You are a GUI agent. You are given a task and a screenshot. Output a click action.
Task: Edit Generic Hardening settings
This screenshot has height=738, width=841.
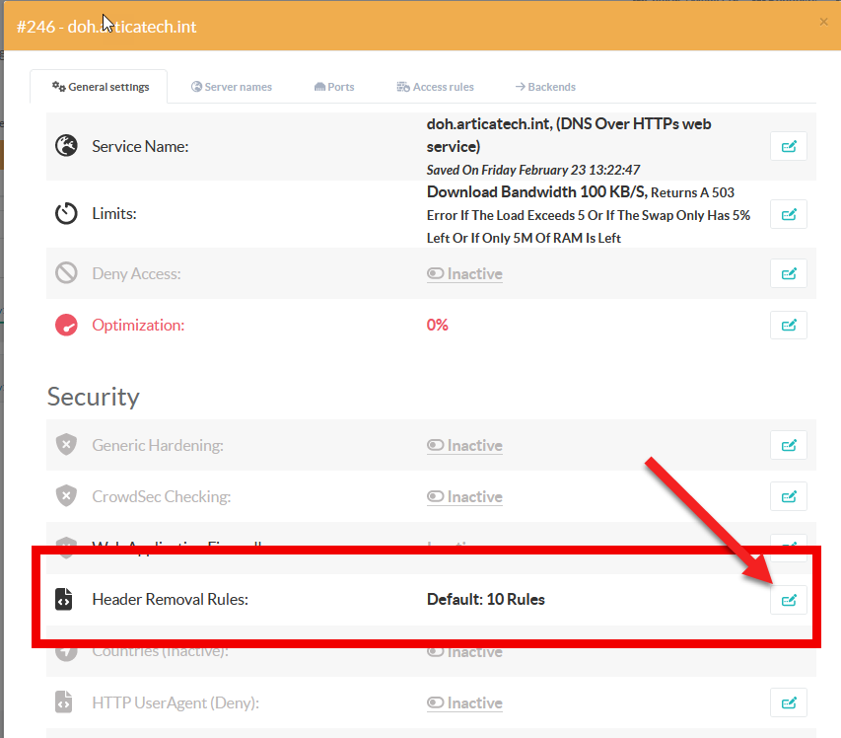click(x=788, y=445)
